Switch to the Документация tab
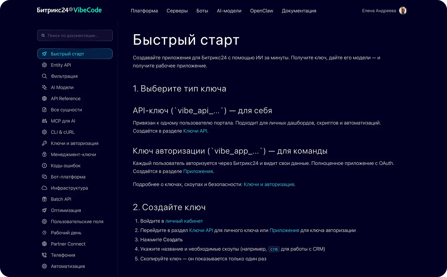Viewport: 447px width, 277px height. (x=299, y=11)
